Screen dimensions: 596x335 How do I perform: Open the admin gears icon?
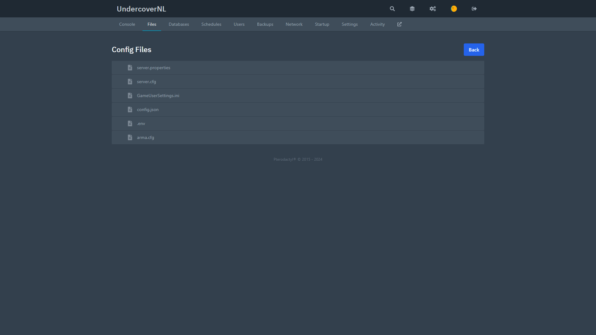(433, 9)
